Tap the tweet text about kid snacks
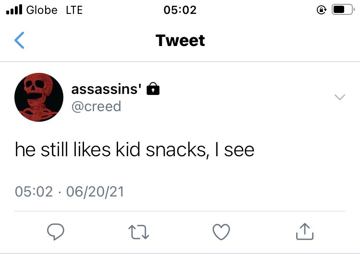The height and width of the screenshot is (254, 360). pos(134,150)
